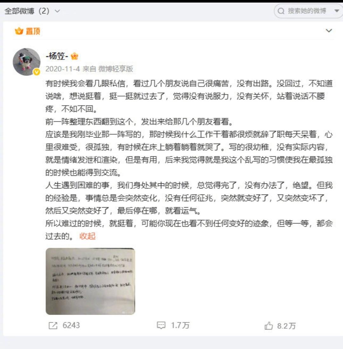The height and width of the screenshot is (349, 343).
Task: Expand the 全部微博 filter dropdown
Action: pyautogui.click(x=57, y=11)
